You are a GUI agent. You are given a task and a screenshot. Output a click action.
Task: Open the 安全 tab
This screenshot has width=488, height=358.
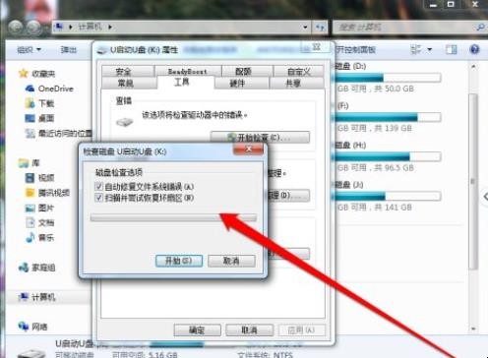(x=128, y=71)
